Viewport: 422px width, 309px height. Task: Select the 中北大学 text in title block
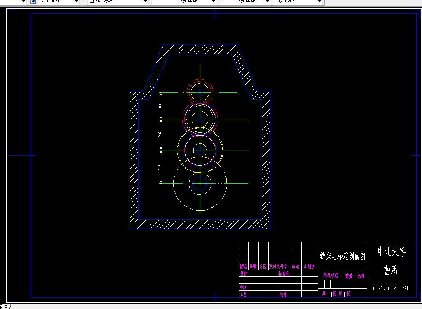(392, 251)
